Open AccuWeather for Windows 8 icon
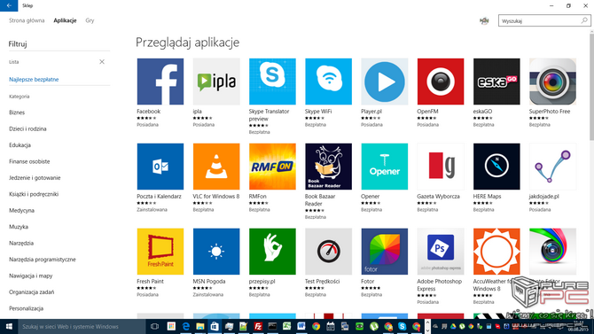Viewport: 594px width, 334px height. (x=496, y=252)
